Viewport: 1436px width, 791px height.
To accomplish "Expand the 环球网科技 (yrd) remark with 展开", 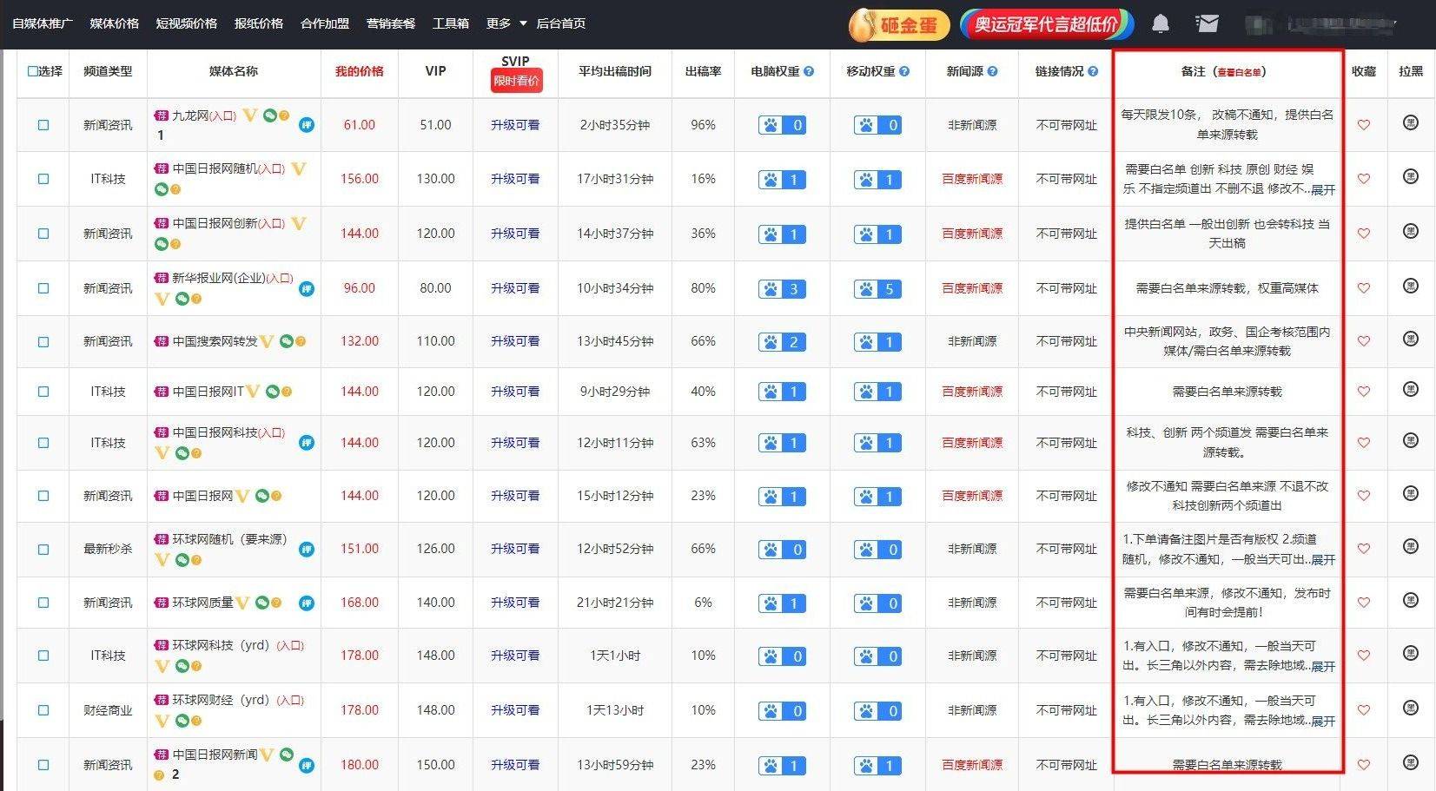I will pos(1323,666).
